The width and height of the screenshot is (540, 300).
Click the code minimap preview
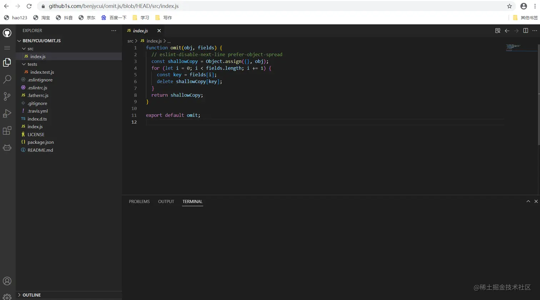[521, 47]
